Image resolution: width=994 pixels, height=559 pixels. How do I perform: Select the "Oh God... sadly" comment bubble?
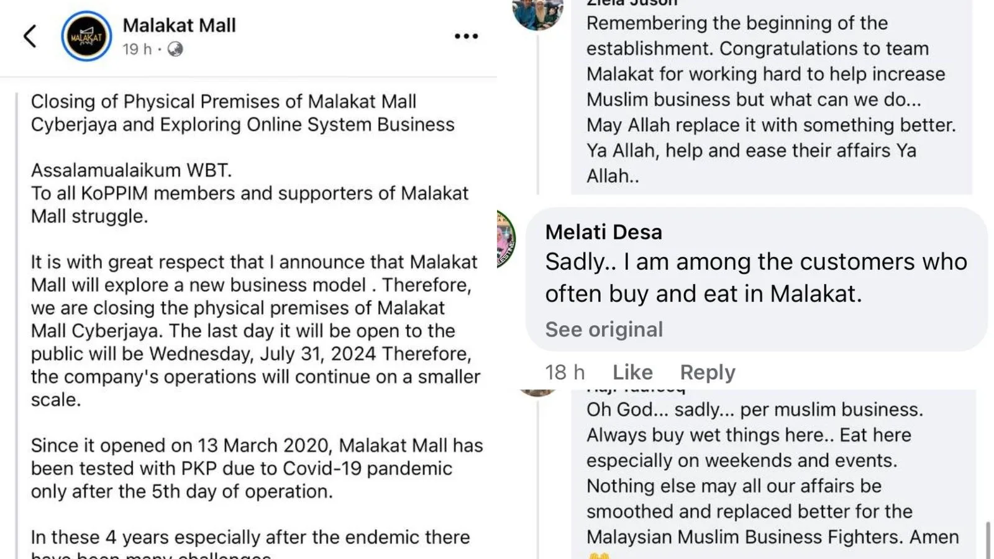pos(772,473)
